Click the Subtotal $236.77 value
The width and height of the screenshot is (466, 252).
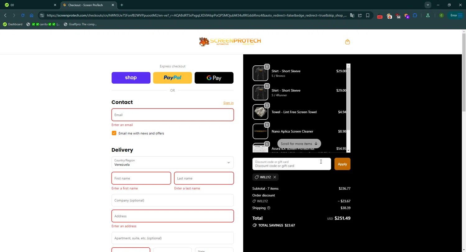point(345,188)
